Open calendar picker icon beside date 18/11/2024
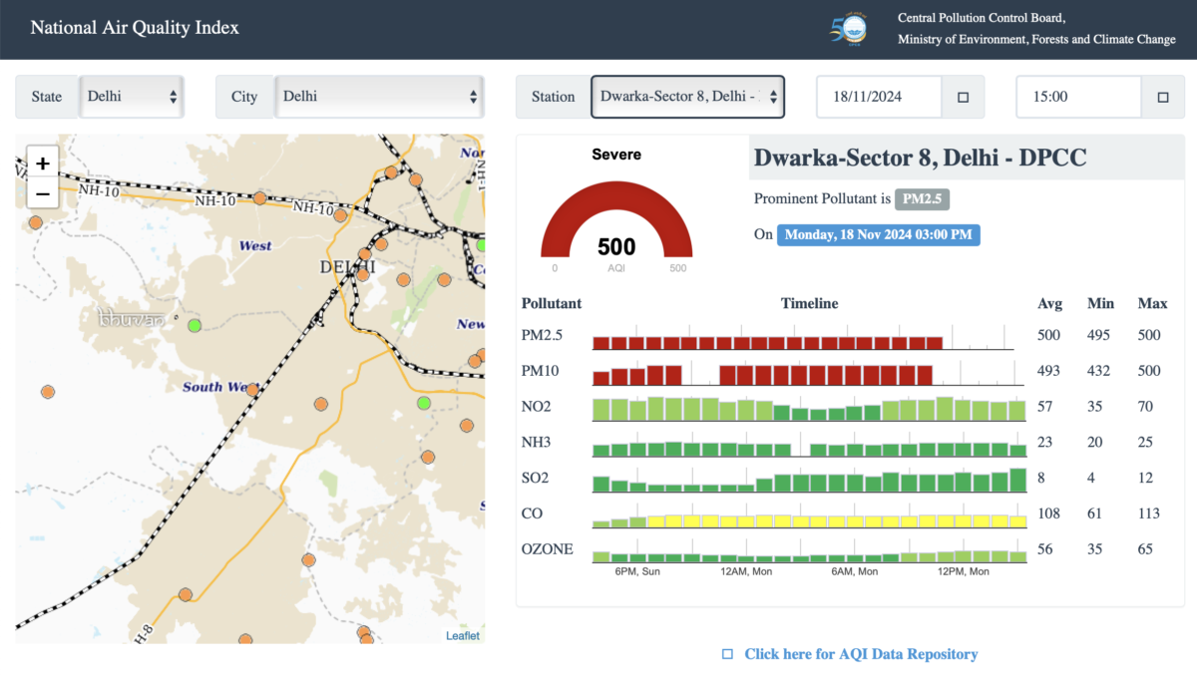Image resolution: width=1197 pixels, height=683 pixels. 963,98
